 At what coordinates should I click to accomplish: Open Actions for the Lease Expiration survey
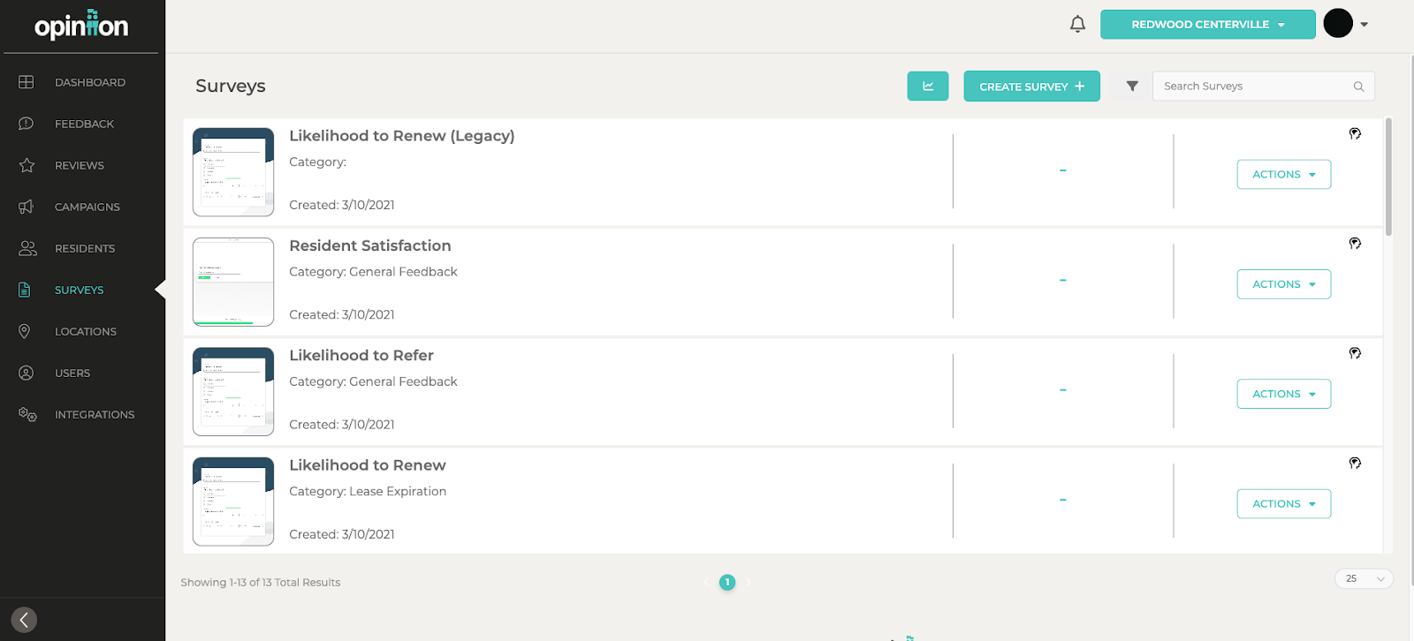[1283, 504]
